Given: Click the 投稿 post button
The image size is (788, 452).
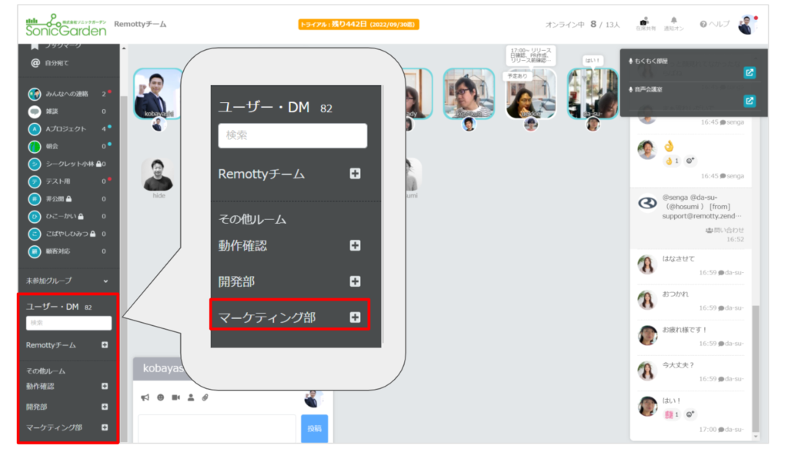Looking at the screenshot, I should pyautogui.click(x=315, y=428).
